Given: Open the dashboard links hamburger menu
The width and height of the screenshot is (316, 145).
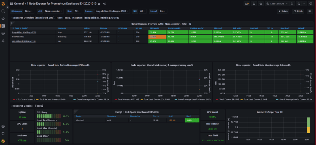Looking at the screenshot, I should [310, 11].
